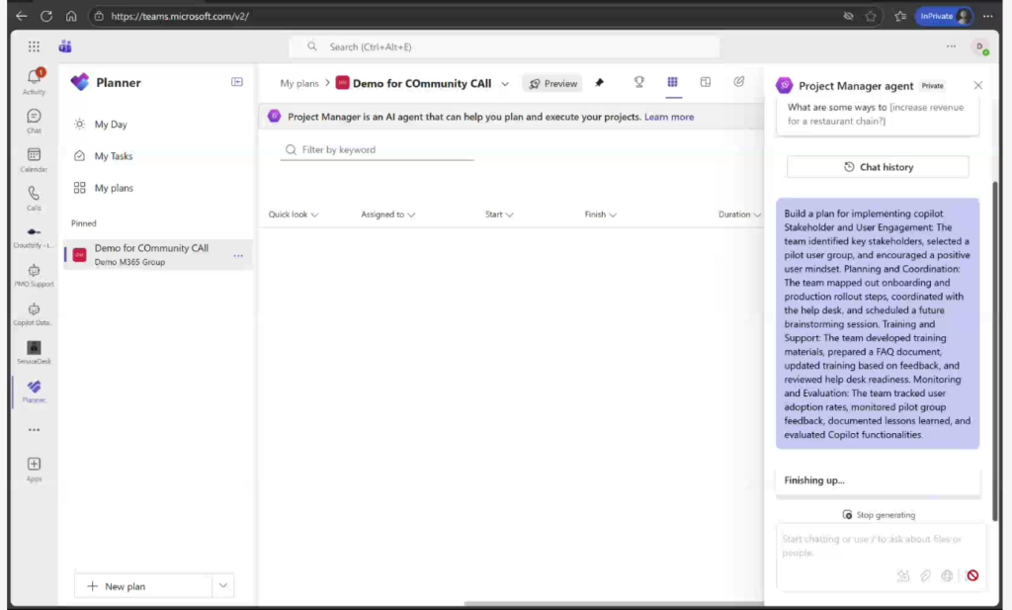Click the web globe icon in chat box
1012x610 pixels.
coord(948,575)
